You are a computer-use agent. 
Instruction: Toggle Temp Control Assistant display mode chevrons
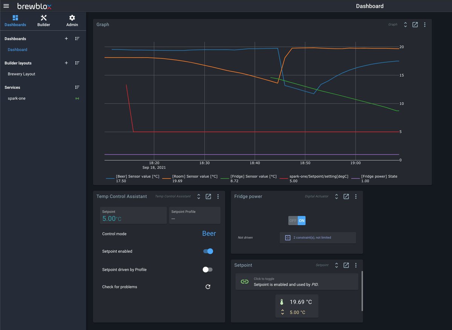199,196
